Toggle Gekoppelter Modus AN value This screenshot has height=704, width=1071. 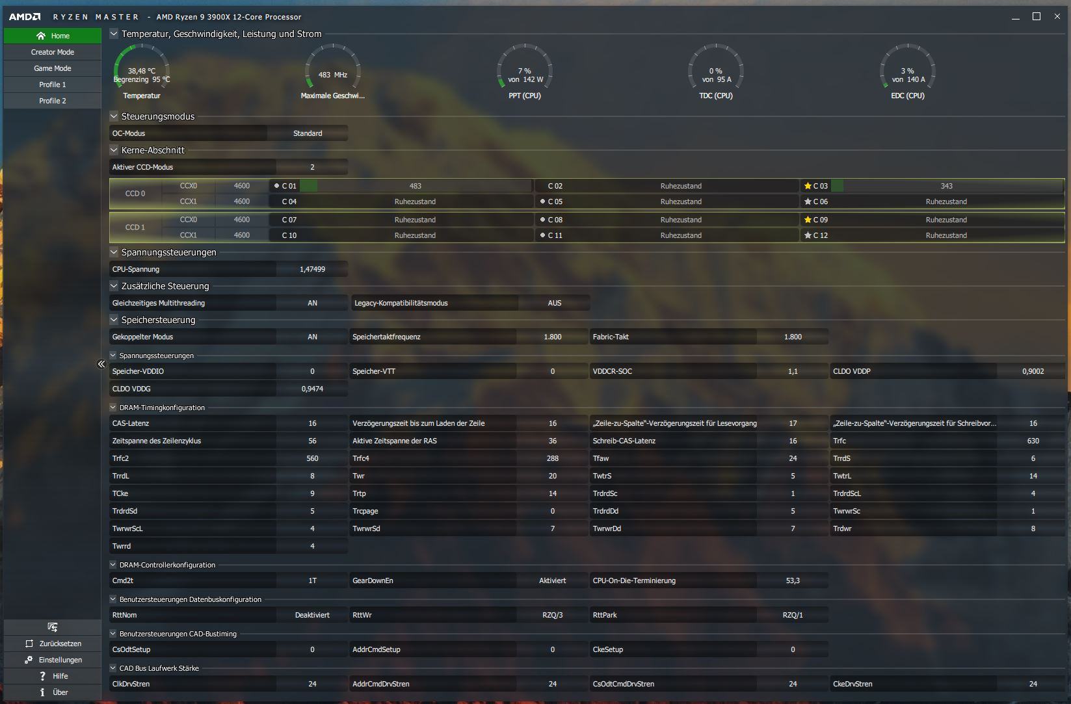[312, 337]
